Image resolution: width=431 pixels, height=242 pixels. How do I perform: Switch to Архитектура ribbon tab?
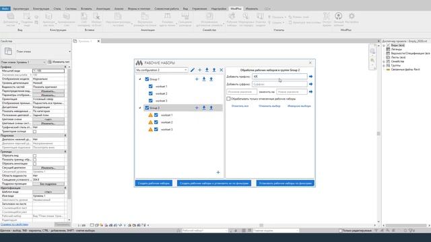(x=21, y=9)
